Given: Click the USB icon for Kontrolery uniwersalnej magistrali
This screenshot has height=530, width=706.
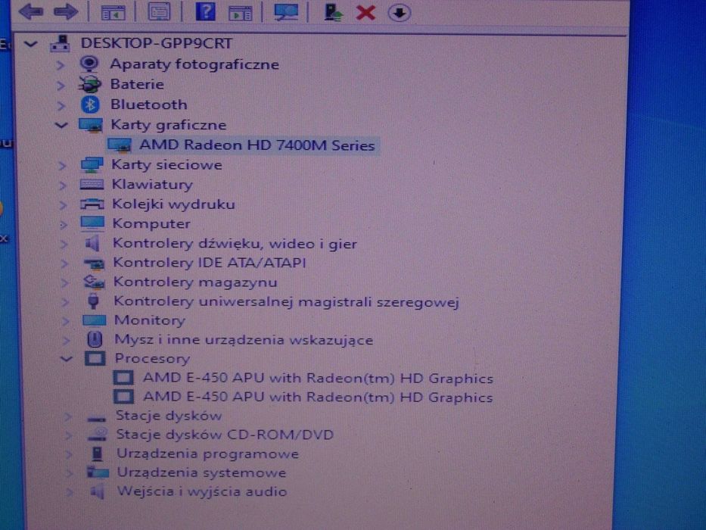Looking at the screenshot, I should tap(93, 301).
